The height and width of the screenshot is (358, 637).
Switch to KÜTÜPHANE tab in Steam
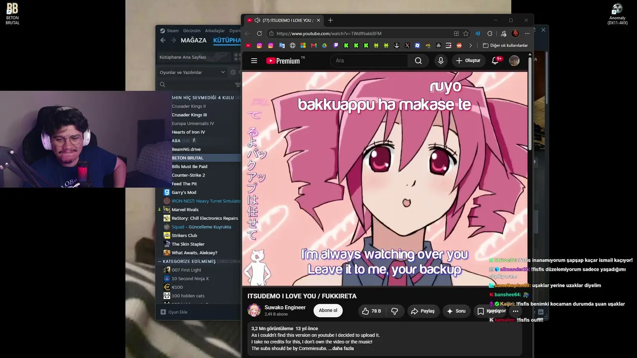click(227, 40)
